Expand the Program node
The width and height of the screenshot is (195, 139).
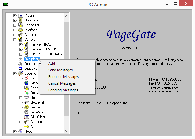pyautogui.click(x=15, y=15)
